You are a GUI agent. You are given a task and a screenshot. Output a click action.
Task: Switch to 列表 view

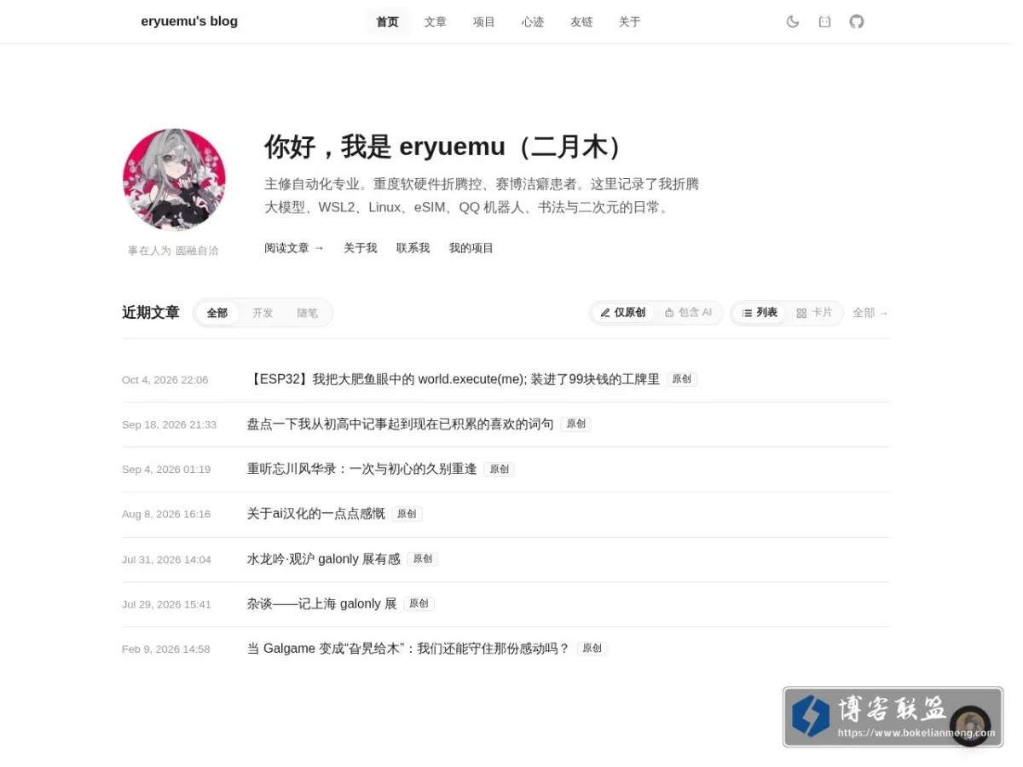click(x=760, y=313)
